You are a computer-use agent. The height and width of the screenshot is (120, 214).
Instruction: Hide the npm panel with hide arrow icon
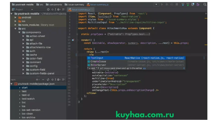64,79
